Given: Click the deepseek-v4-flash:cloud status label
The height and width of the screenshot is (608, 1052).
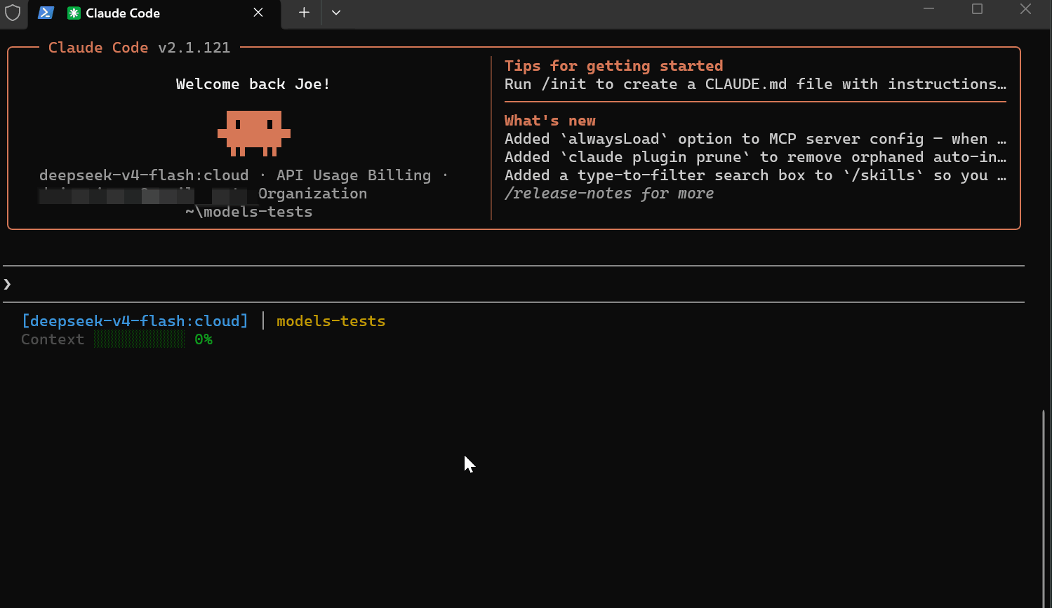Looking at the screenshot, I should coord(135,321).
